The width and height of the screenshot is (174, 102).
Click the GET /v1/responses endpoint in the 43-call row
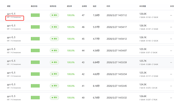14,64
